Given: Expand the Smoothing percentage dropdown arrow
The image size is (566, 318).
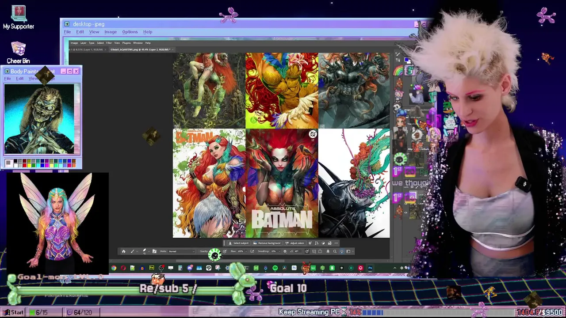Looking at the screenshot, I should coord(279,251).
